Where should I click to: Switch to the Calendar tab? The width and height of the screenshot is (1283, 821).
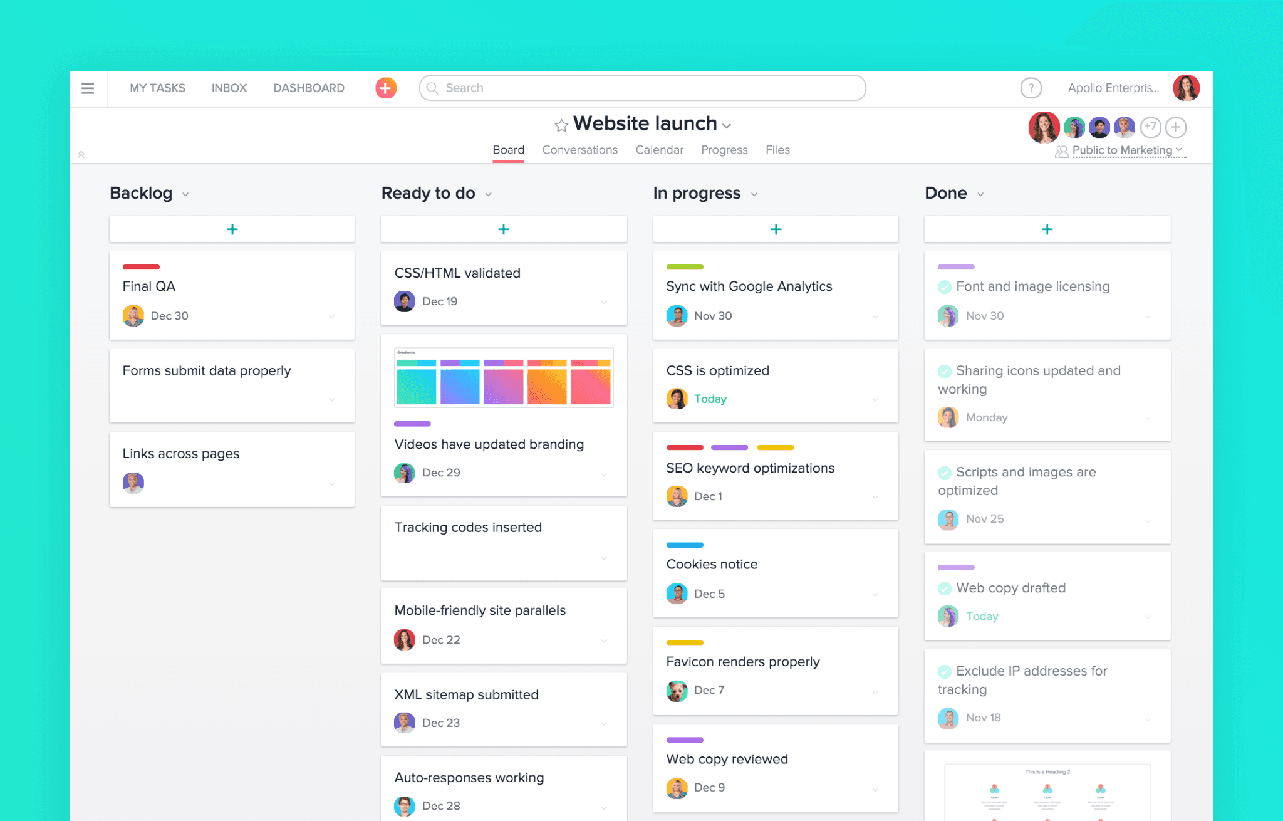point(658,149)
